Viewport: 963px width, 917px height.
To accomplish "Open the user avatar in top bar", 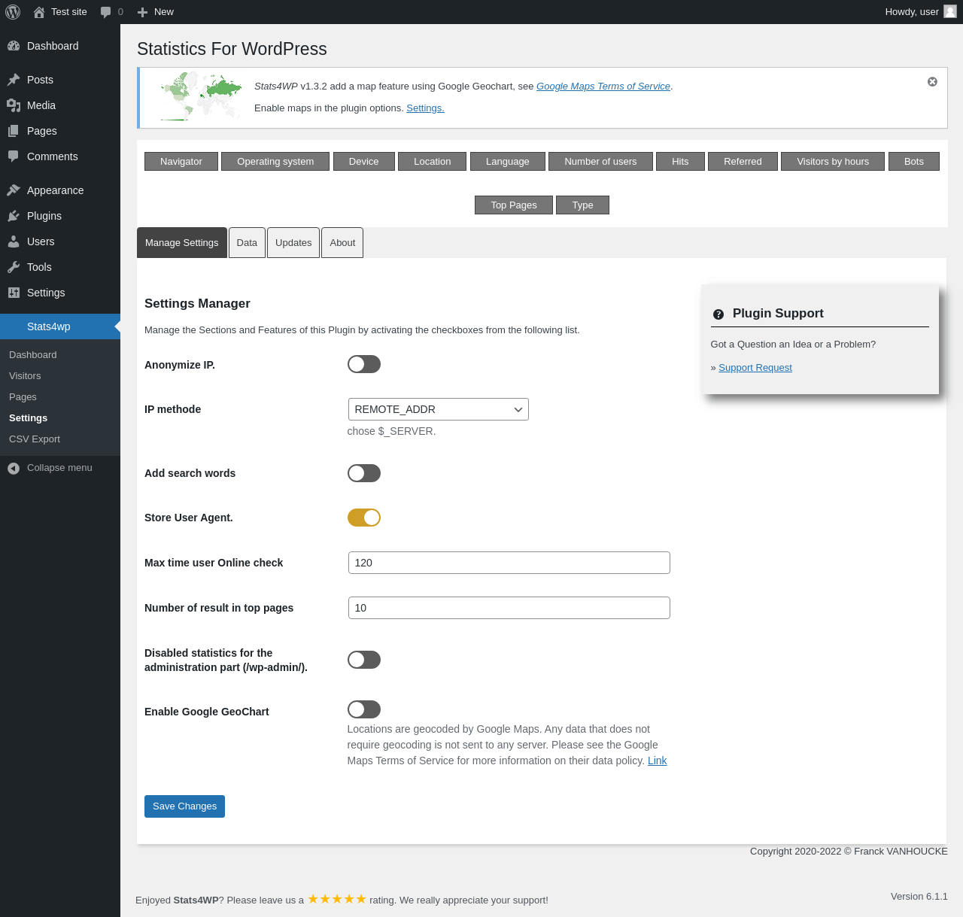I will click(x=950, y=12).
